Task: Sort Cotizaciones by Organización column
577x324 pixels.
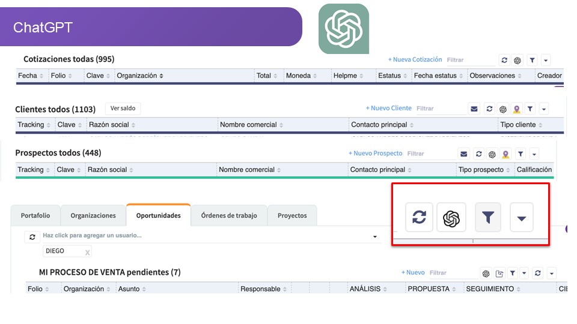Action: pyautogui.click(x=140, y=76)
